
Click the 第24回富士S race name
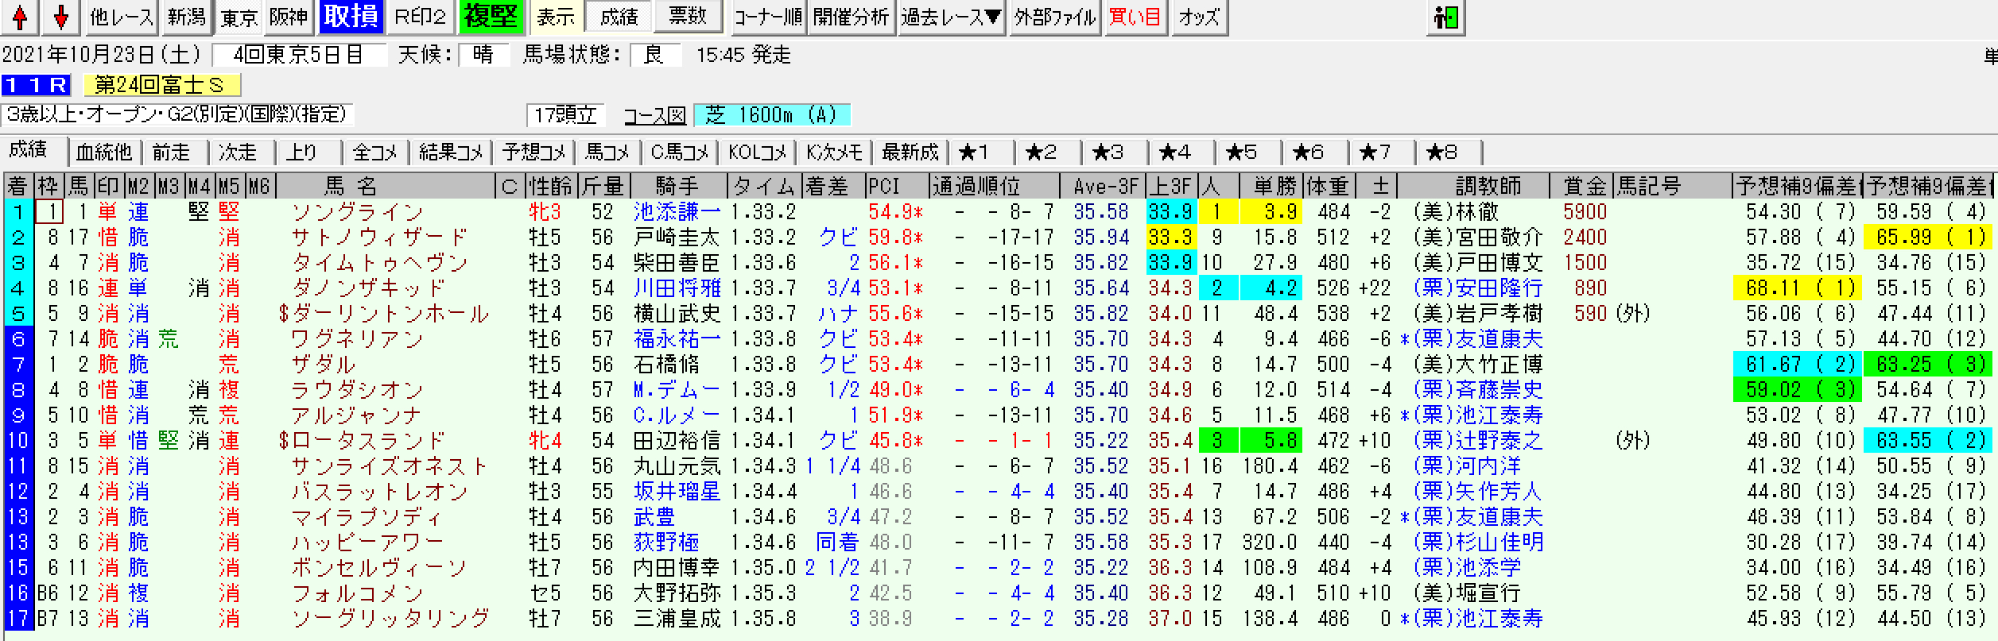pyautogui.click(x=161, y=85)
